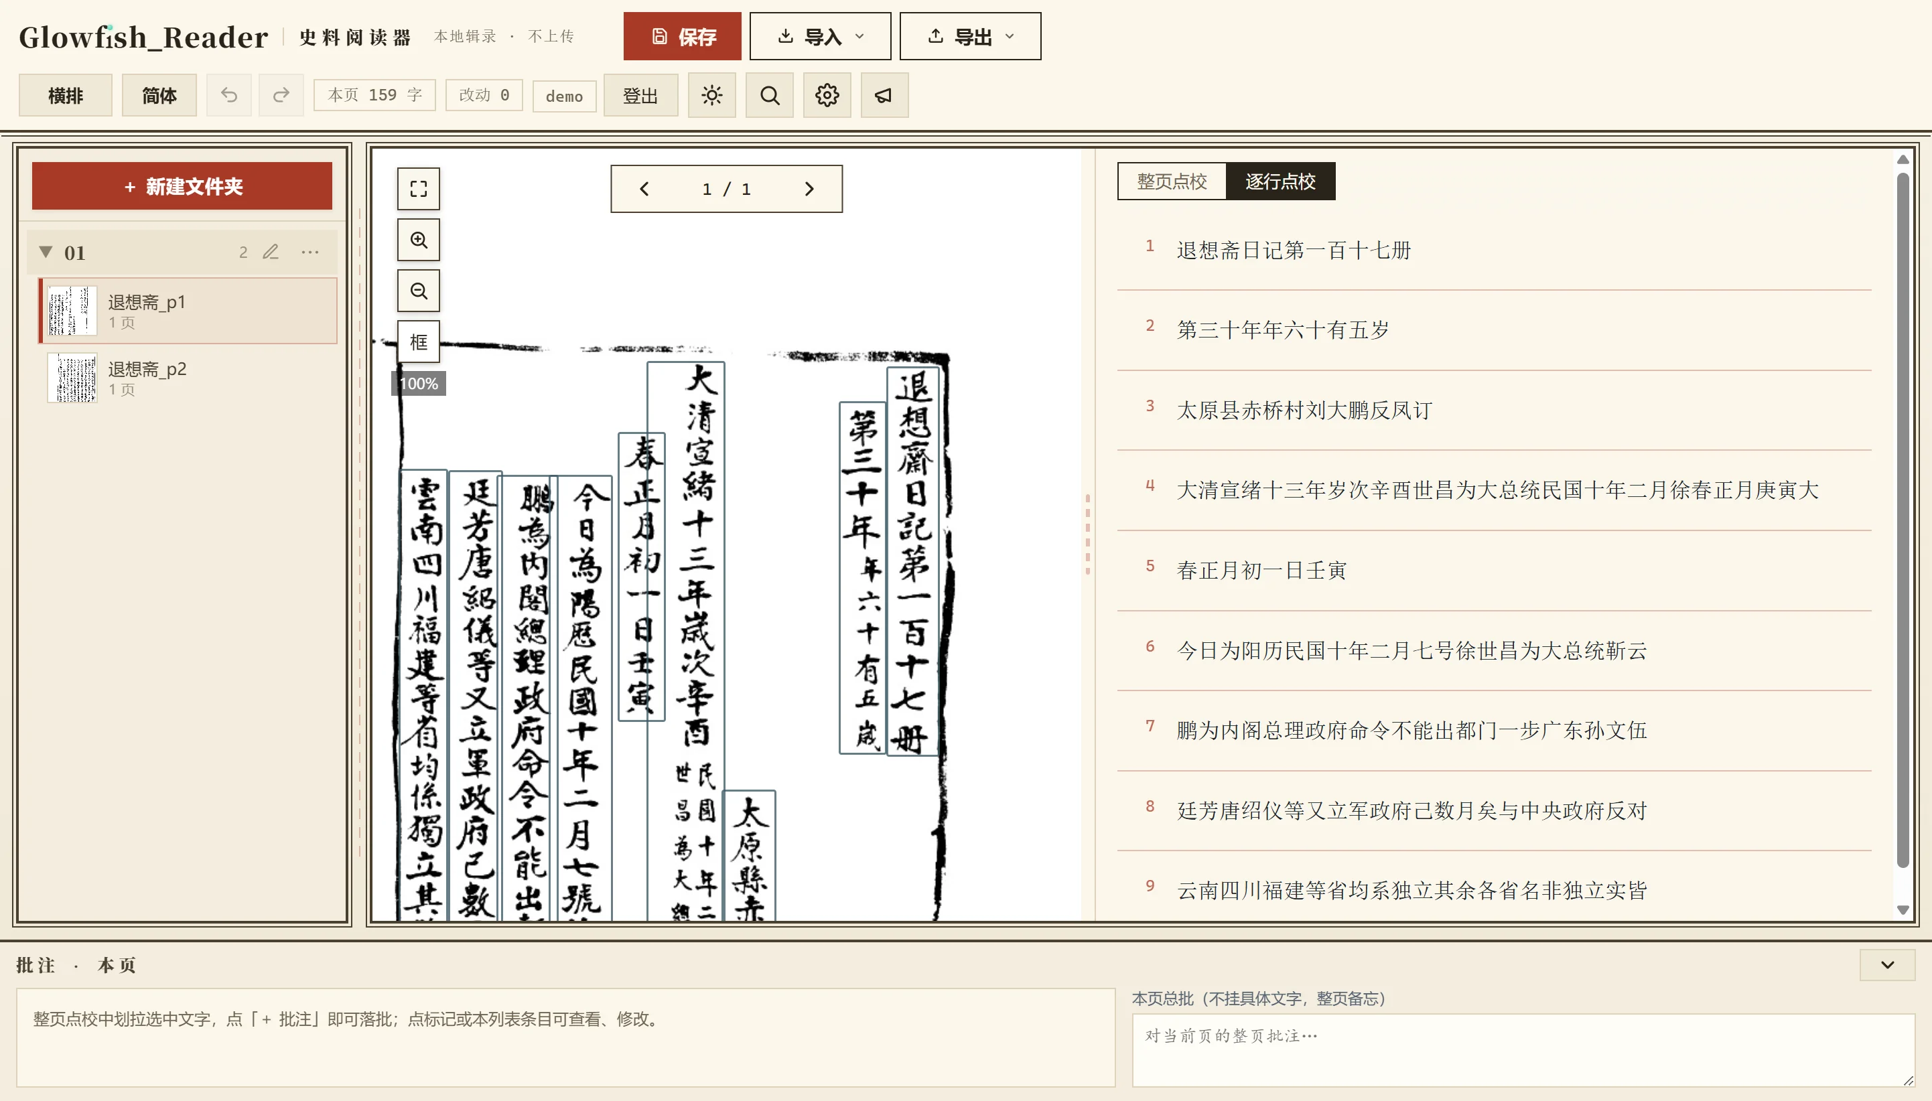Undo the last change
The width and height of the screenshot is (1932, 1101).
point(229,95)
